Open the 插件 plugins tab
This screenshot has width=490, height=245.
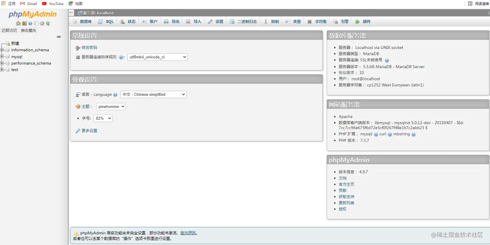363,22
